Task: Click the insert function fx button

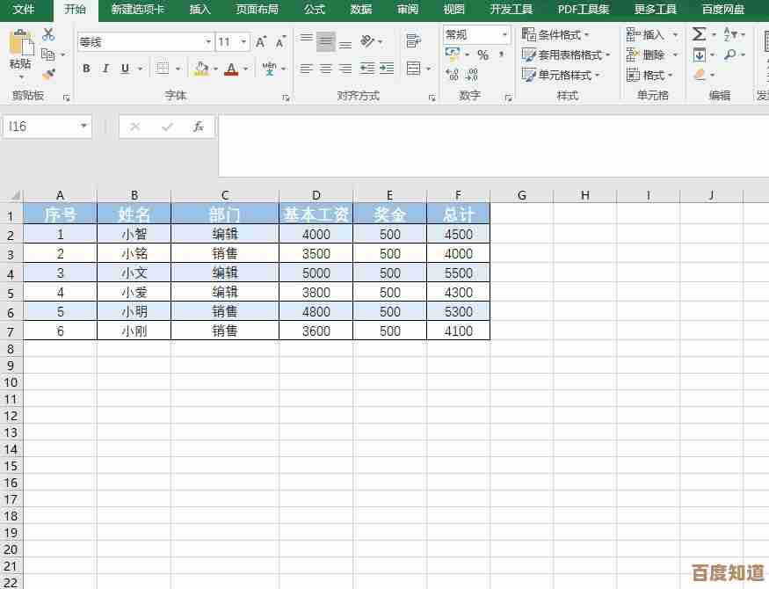Action: tap(200, 126)
